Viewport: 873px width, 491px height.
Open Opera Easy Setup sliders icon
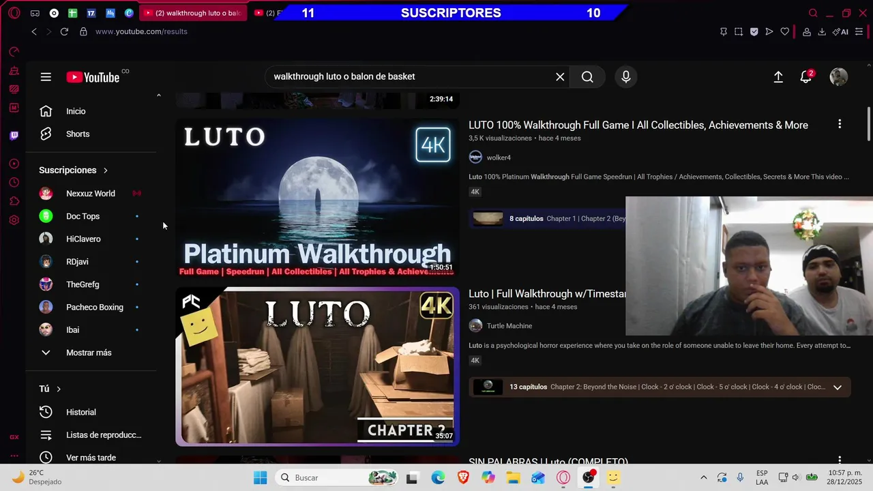[859, 31]
